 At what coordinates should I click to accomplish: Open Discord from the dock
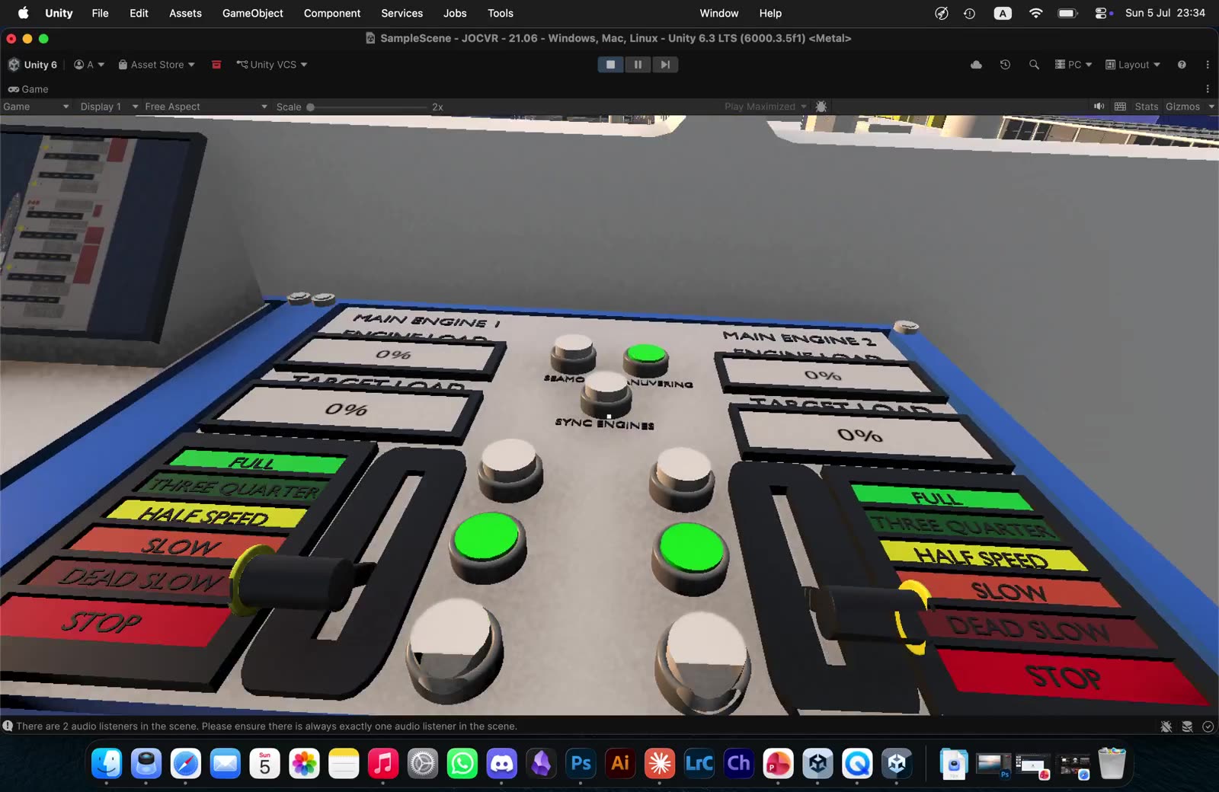pos(501,763)
